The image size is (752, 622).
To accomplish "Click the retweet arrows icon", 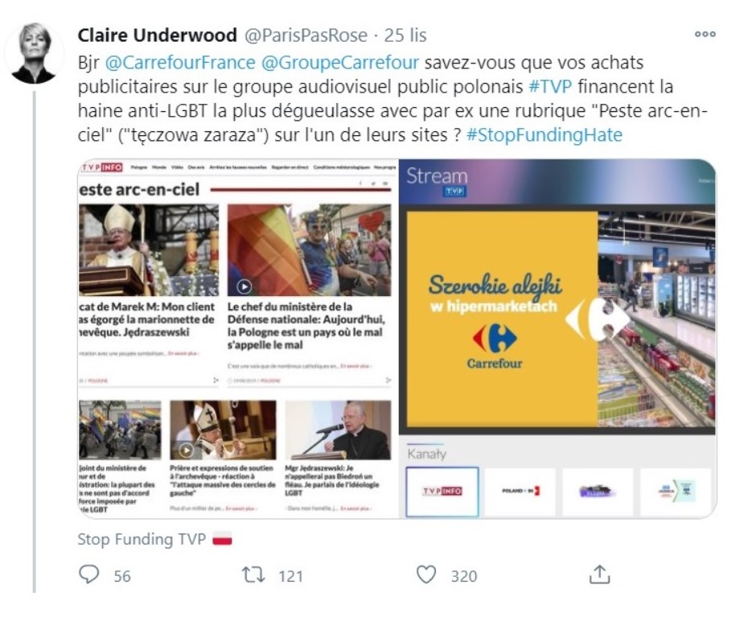I will pyautogui.click(x=253, y=575).
